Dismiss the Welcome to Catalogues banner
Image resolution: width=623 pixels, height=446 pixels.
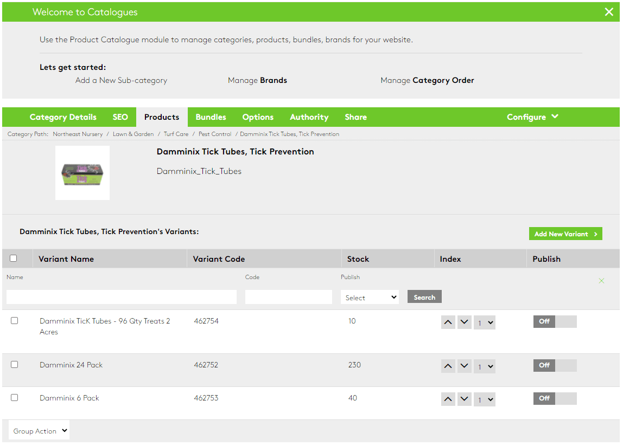609,11
